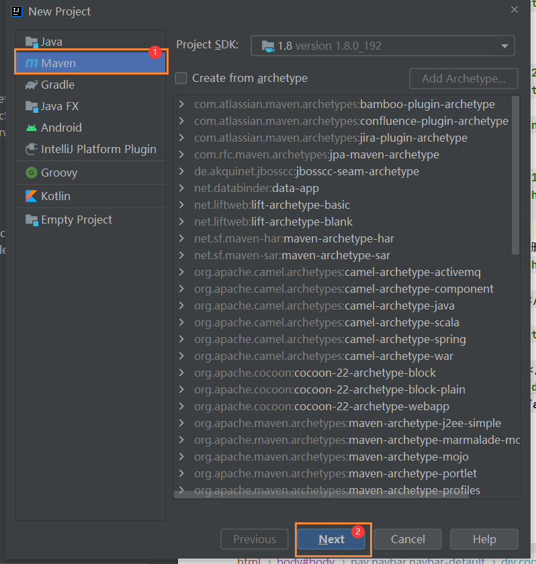
Task: Expand maven-archetype-j2ee-simple entry
Action: pos(181,424)
